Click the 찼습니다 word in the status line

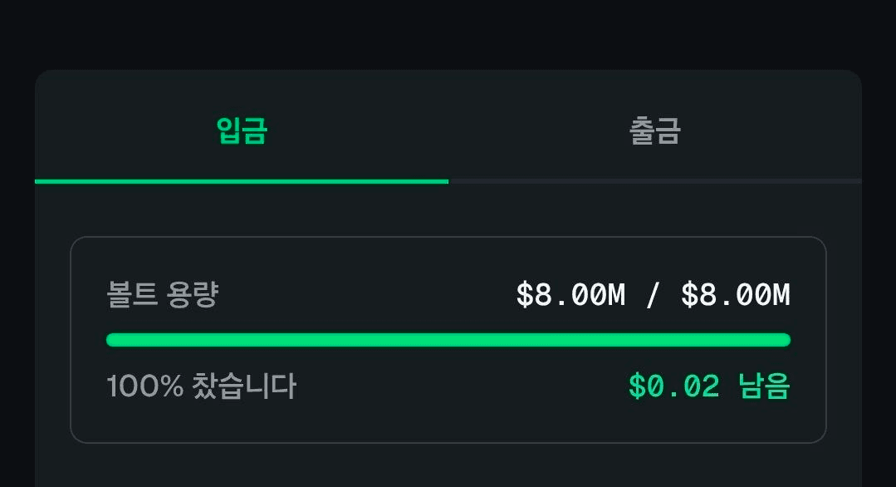click(x=244, y=386)
